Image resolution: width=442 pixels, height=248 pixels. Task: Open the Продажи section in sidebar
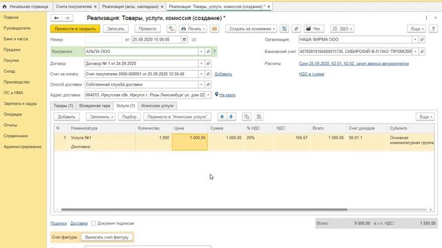tap(12, 50)
